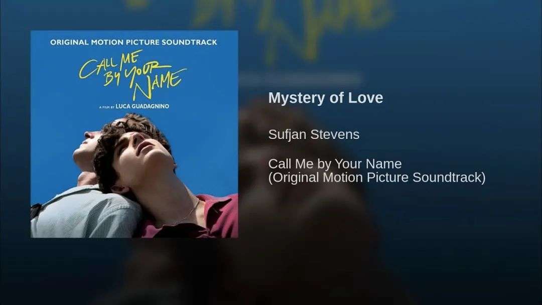Click the blurred gray bar behind the title
The height and width of the screenshot is (305, 542).
point(300,80)
